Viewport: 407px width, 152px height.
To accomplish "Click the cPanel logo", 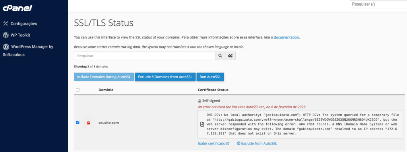I will (17, 8).
